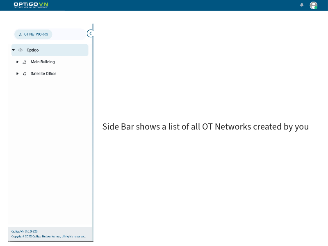Click the OptigoVN 3.0.0-225 version text
Viewport: 328px width, 246px height.
point(24,231)
